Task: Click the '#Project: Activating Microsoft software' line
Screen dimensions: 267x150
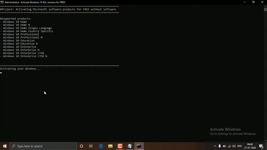Action: pos(58,9)
